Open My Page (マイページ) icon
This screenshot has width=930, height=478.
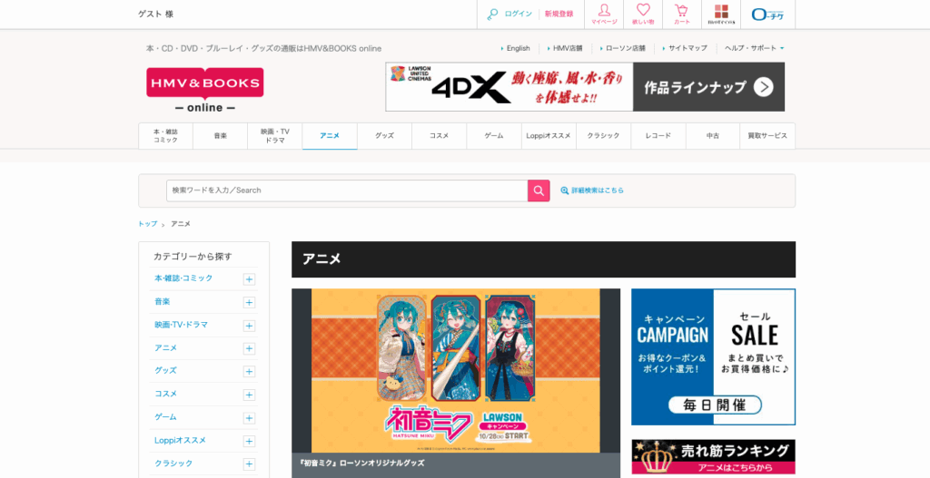point(604,14)
